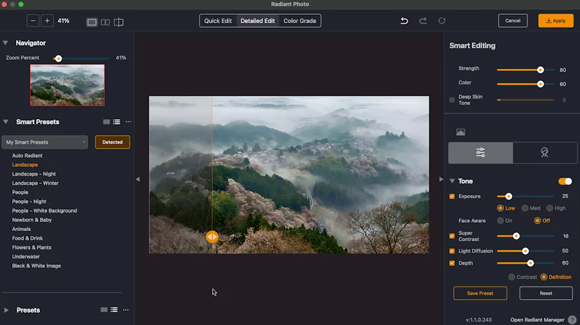580x325 pixels.
Task: Click the redo arrow icon
Action: (x=423, y=21)
